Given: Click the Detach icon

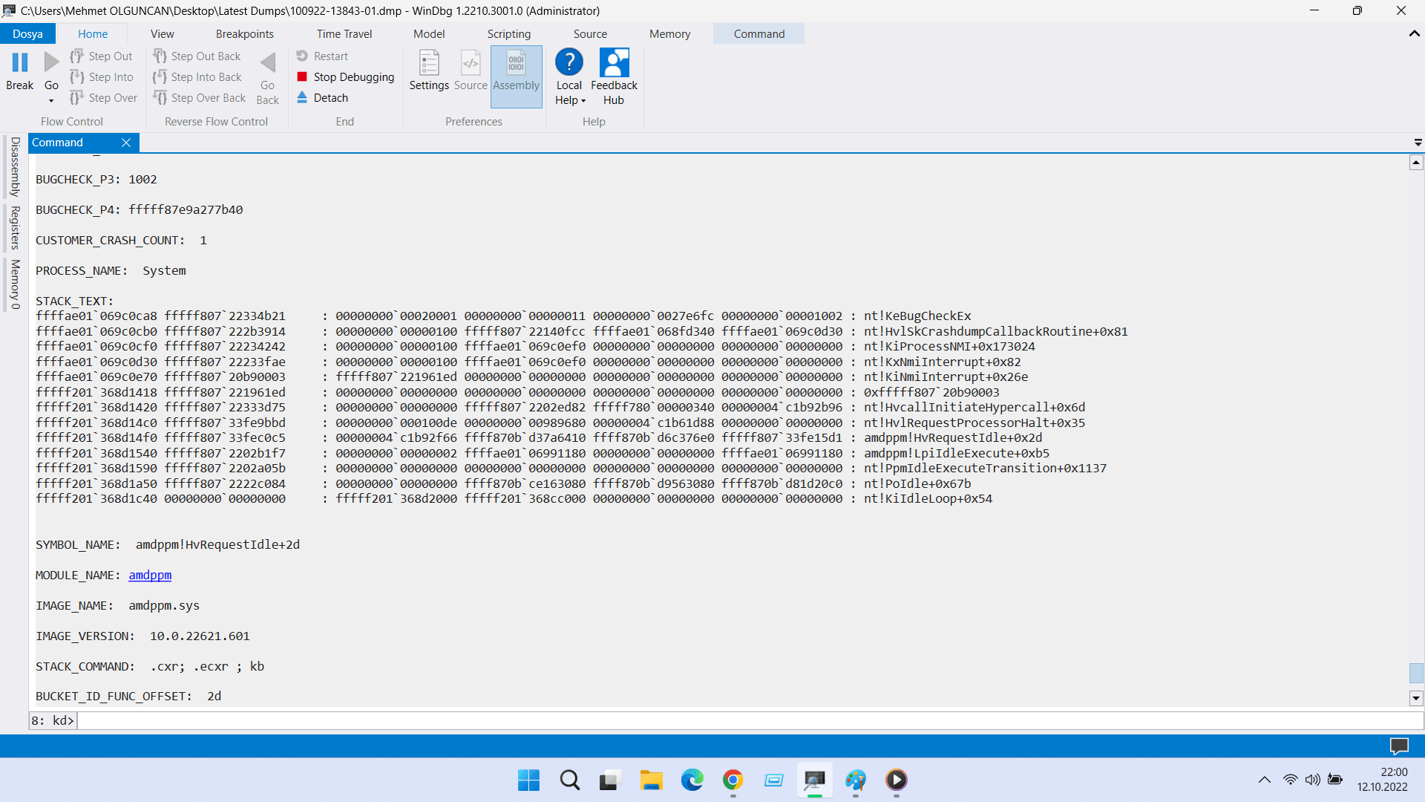Looking at the screenshot, I should pyautogui.click(x=302, y=97).
